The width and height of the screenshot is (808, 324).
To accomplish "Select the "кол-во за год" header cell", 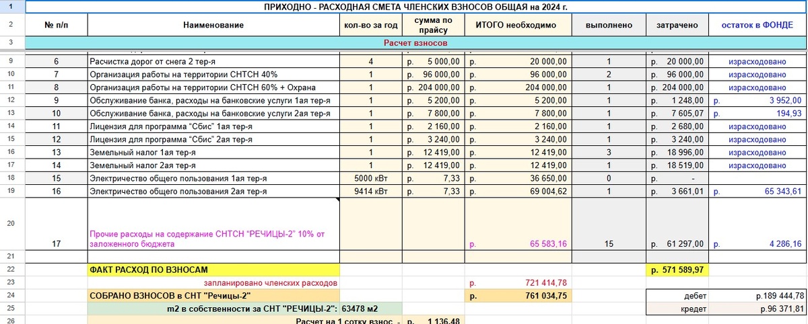I will [x=370, y=26].
